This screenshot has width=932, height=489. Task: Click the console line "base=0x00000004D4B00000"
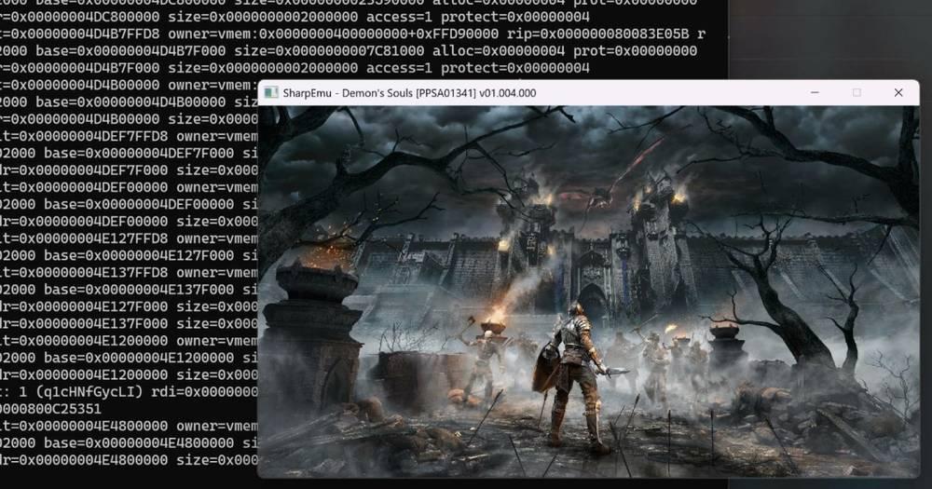point(129,102)
